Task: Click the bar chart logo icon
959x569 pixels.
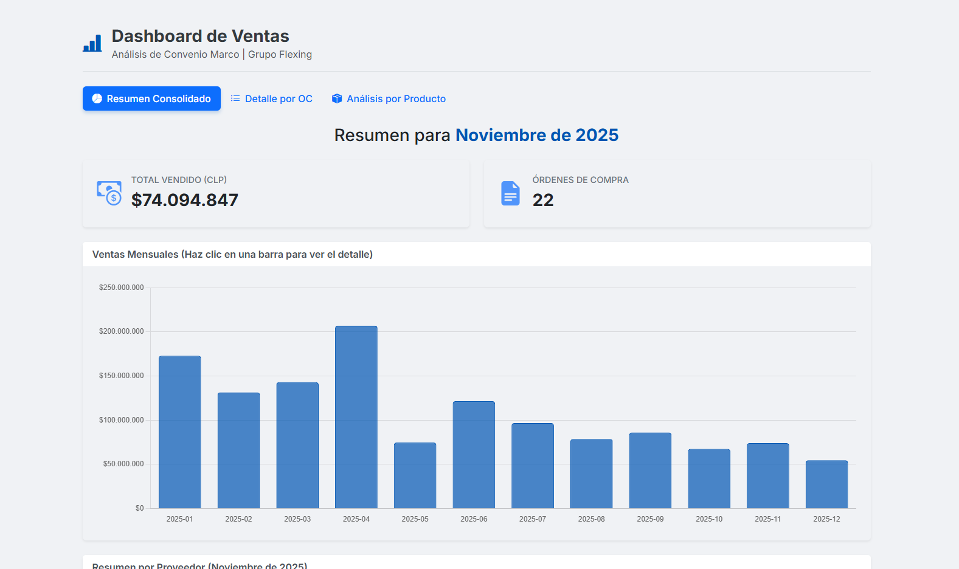Action: pos(92,44)
